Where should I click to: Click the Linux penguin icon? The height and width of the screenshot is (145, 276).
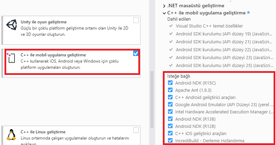12,134
